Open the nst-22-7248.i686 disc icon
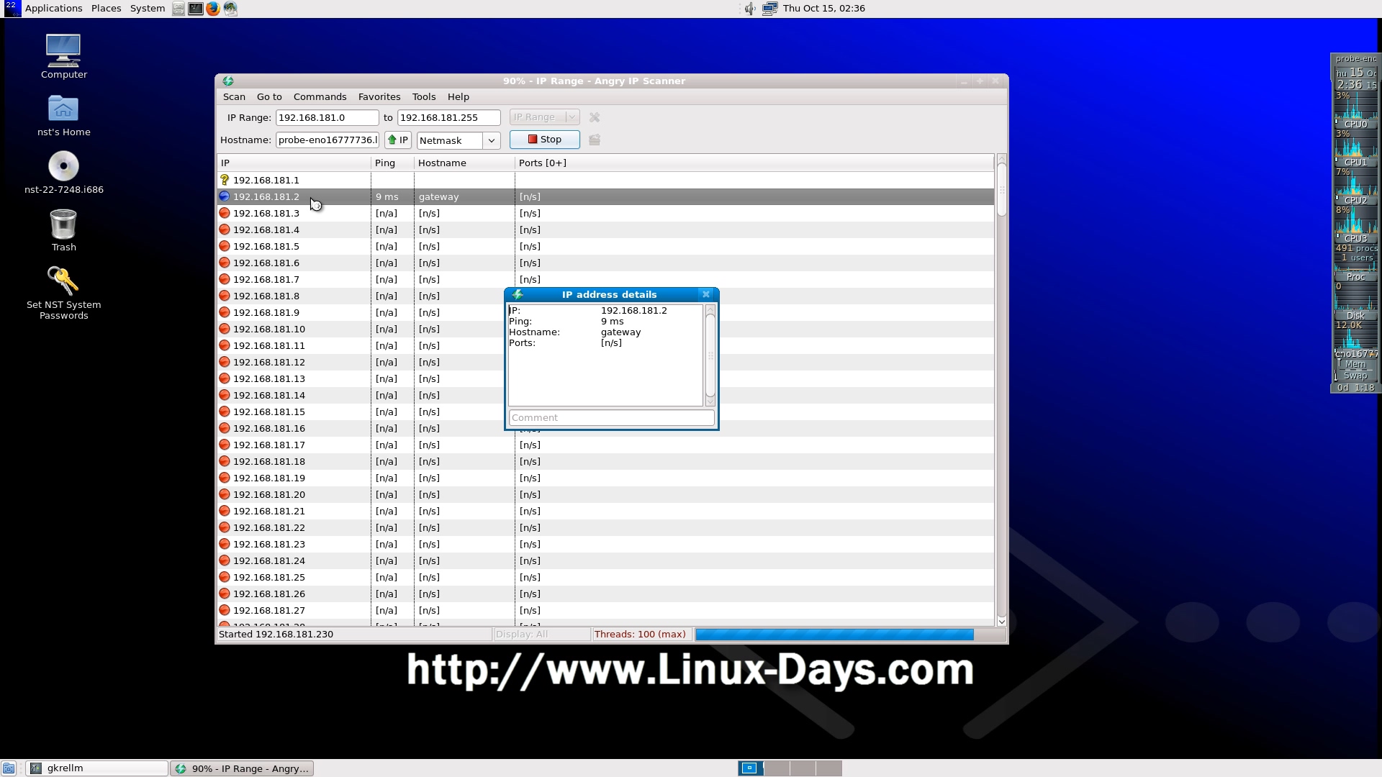Viewport: 1382px width, 777px height. [63, 173]
